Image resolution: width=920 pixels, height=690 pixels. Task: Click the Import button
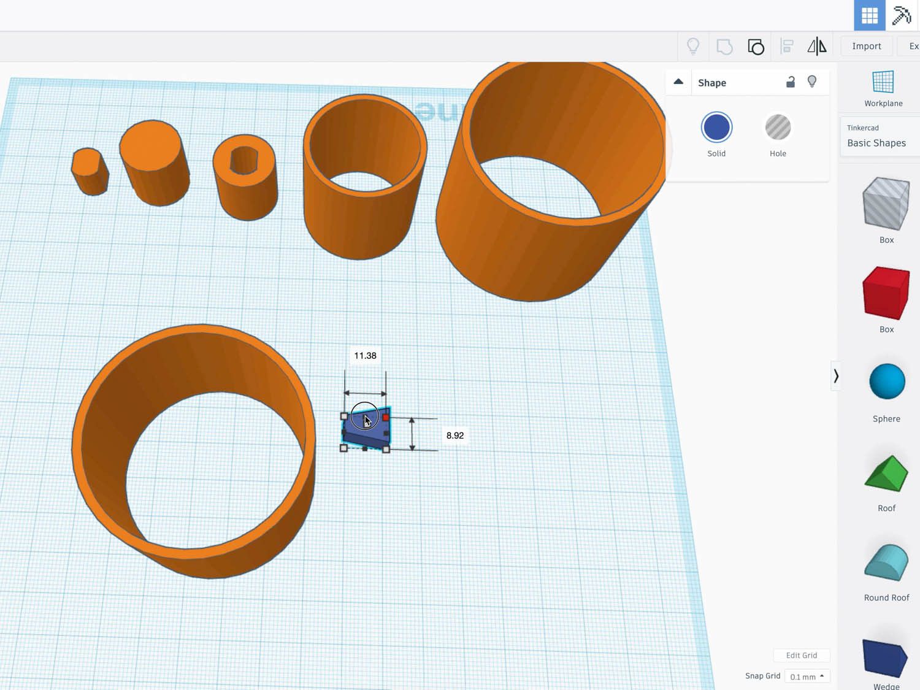point(866,46)
